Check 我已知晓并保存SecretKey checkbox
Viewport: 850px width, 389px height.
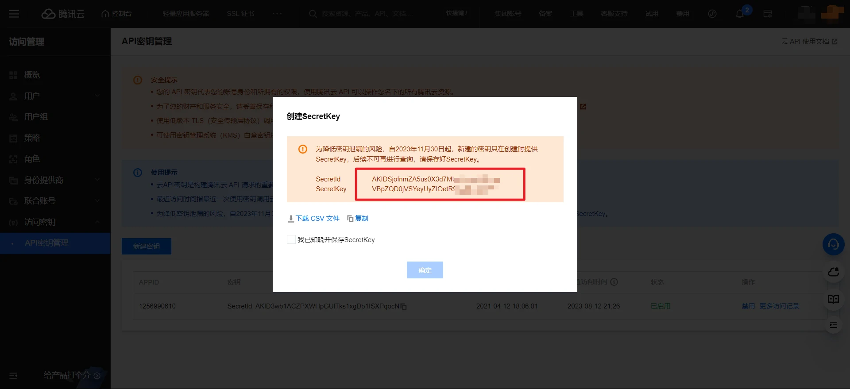[x=291, y=239]
